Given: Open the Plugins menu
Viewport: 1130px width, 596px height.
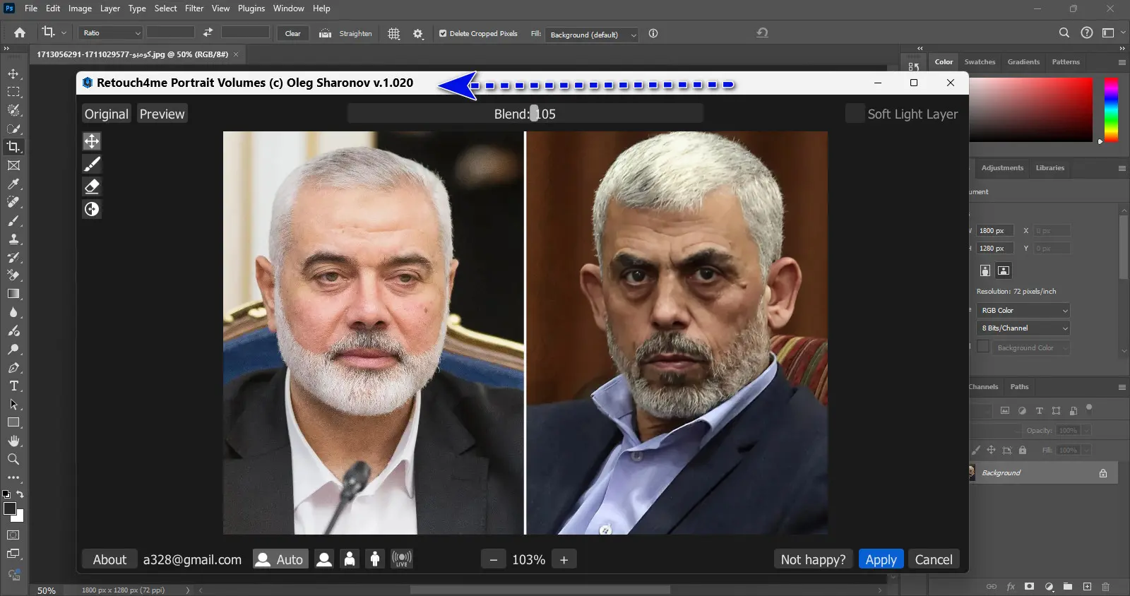Looking at the screenshot, I should (x=251, y=8).
